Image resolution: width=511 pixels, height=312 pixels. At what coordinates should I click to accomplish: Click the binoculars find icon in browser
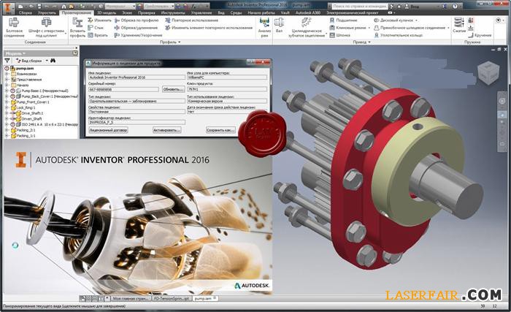point(53,60)
